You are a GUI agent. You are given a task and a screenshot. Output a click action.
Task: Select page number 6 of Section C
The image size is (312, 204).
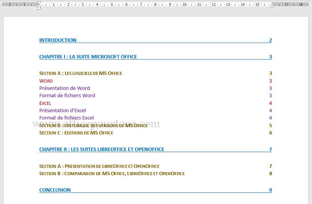click(x=270, y=133)
